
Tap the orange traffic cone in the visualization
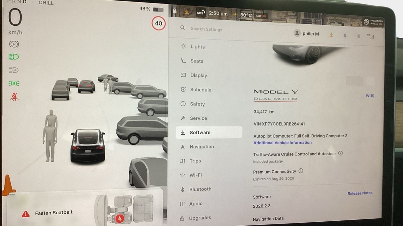(x=7, y=185)
